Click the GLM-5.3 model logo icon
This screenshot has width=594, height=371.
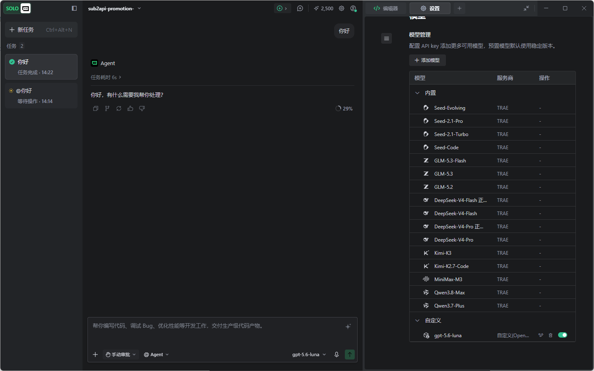tap(426, 174)
